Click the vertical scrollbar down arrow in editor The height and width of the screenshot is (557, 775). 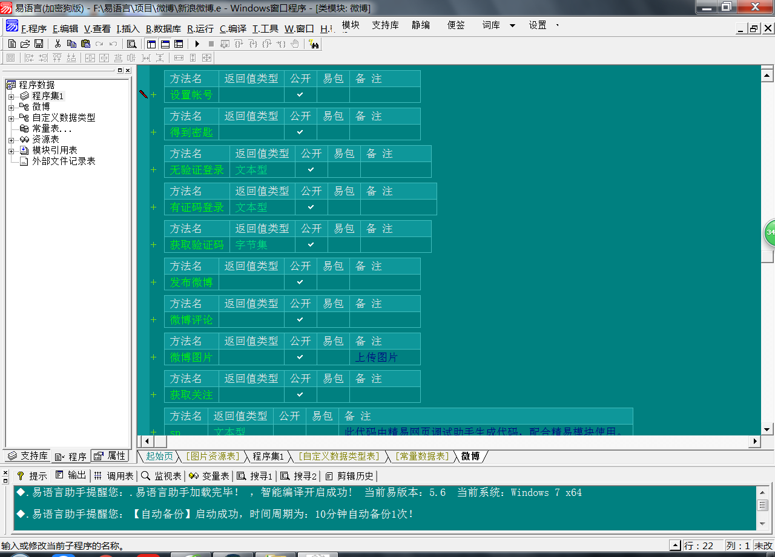tap(767, 429)
